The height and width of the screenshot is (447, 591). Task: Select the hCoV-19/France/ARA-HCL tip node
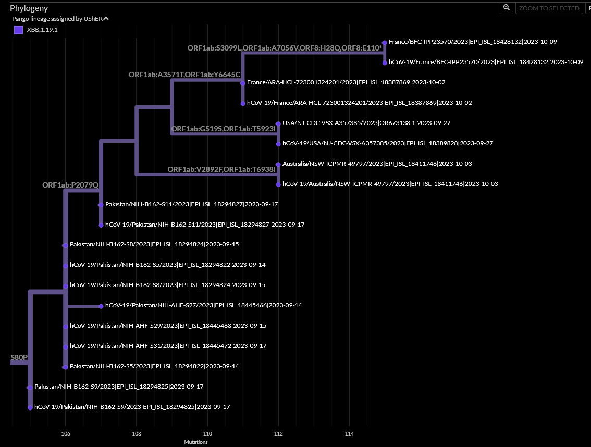(243, 103)
